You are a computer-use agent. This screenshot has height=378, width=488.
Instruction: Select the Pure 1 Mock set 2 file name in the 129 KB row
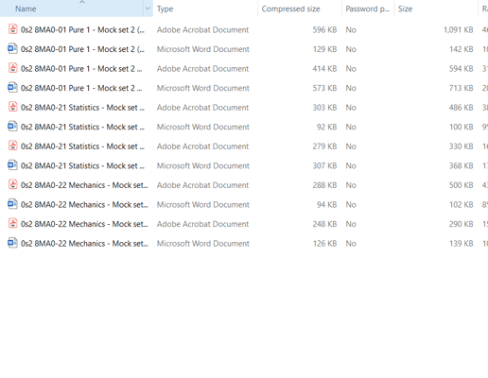tap(82, 49)
